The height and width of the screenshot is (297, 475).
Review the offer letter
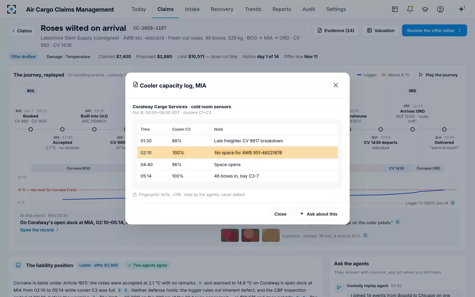coord(434,30)
